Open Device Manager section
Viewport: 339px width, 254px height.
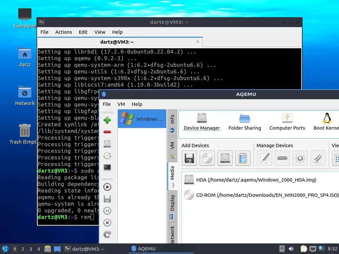(202, 122)
